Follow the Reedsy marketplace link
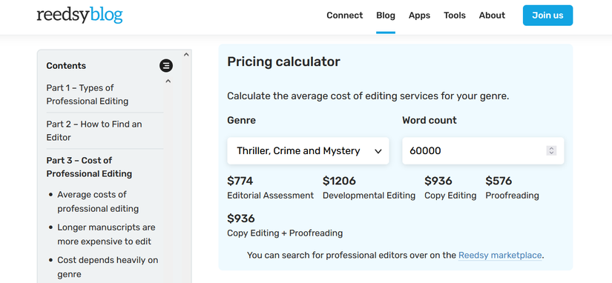This screenshot has width=612, height=283. click(500, 256)
